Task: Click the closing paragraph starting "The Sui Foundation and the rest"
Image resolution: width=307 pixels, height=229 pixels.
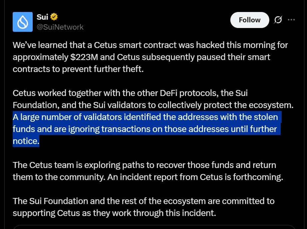Action: coord(144,207)
